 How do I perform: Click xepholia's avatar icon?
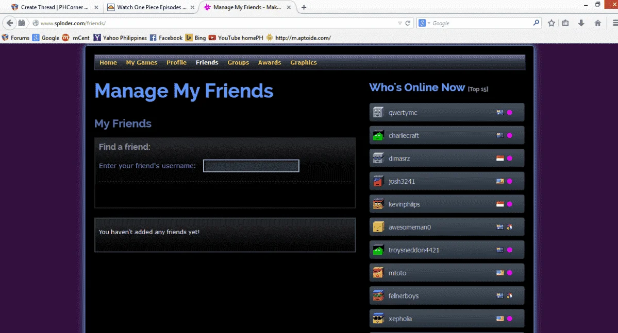(378, 319)
